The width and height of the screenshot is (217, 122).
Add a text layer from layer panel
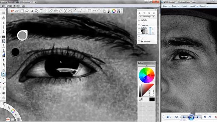point(144,13)
